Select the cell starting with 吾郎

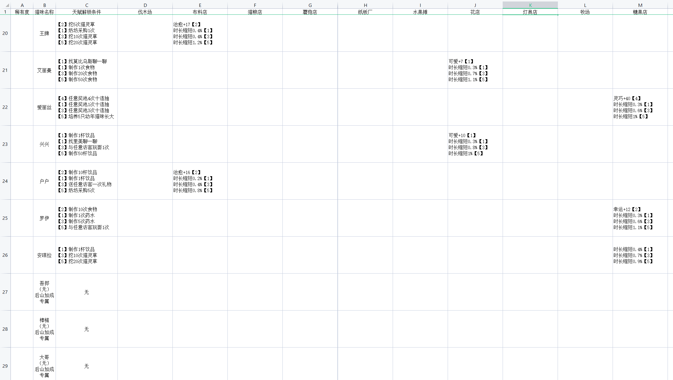pyautogui.click(x=44, y=292)
